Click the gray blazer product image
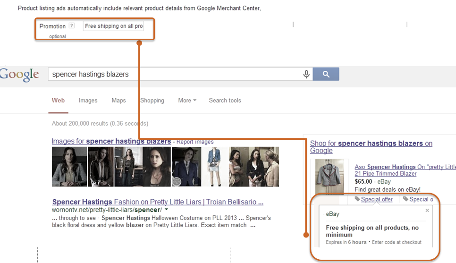 click(330, 176)
